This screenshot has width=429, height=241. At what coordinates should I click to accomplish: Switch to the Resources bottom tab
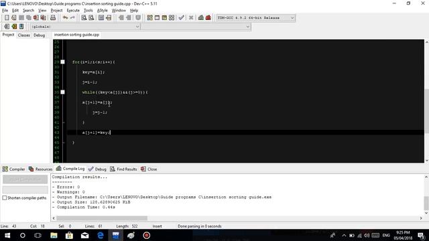(40, 169)
